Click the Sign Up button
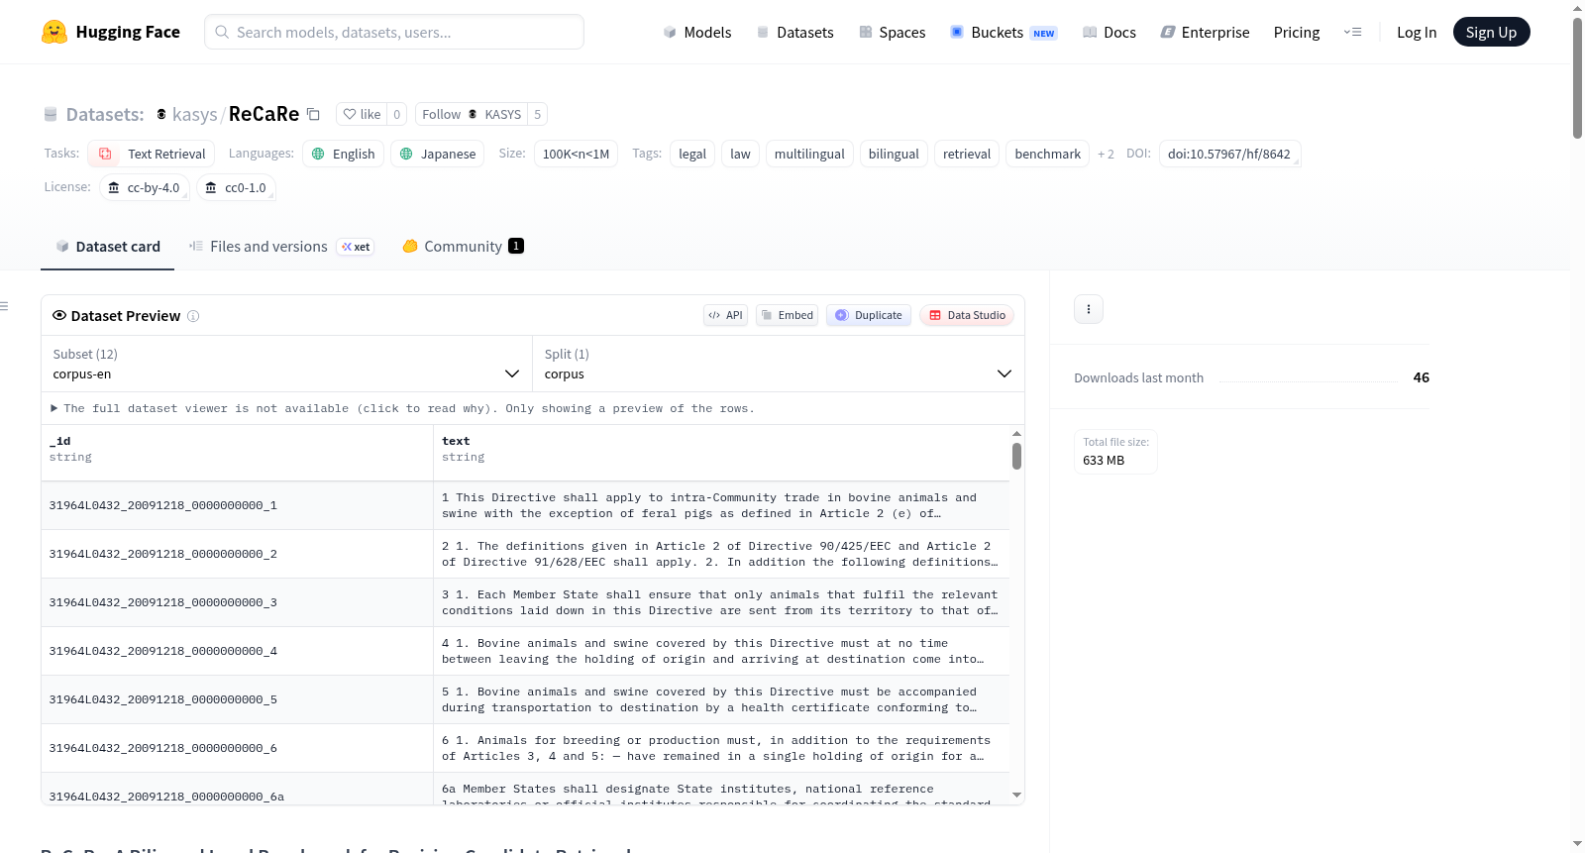This screenshot has height=853, width=1585. pos(1491,32)
